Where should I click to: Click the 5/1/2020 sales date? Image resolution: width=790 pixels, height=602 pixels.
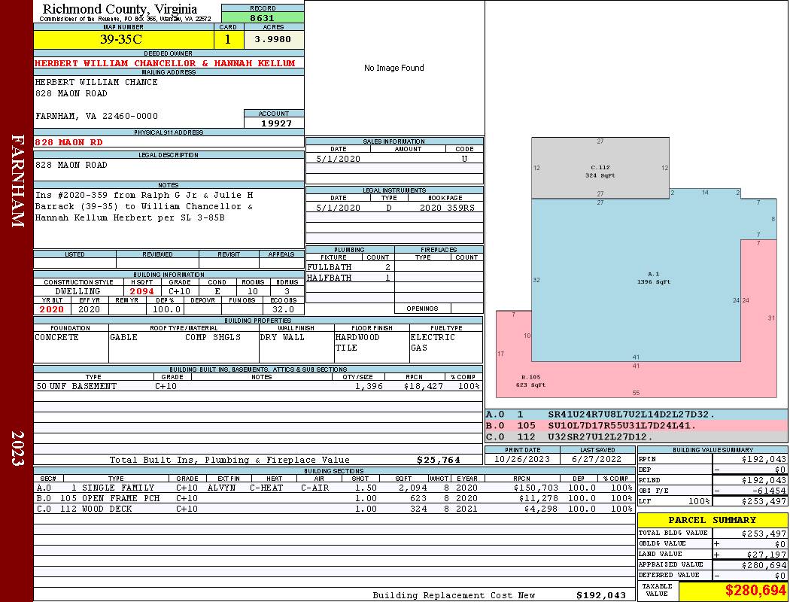(x=338, y=159)
